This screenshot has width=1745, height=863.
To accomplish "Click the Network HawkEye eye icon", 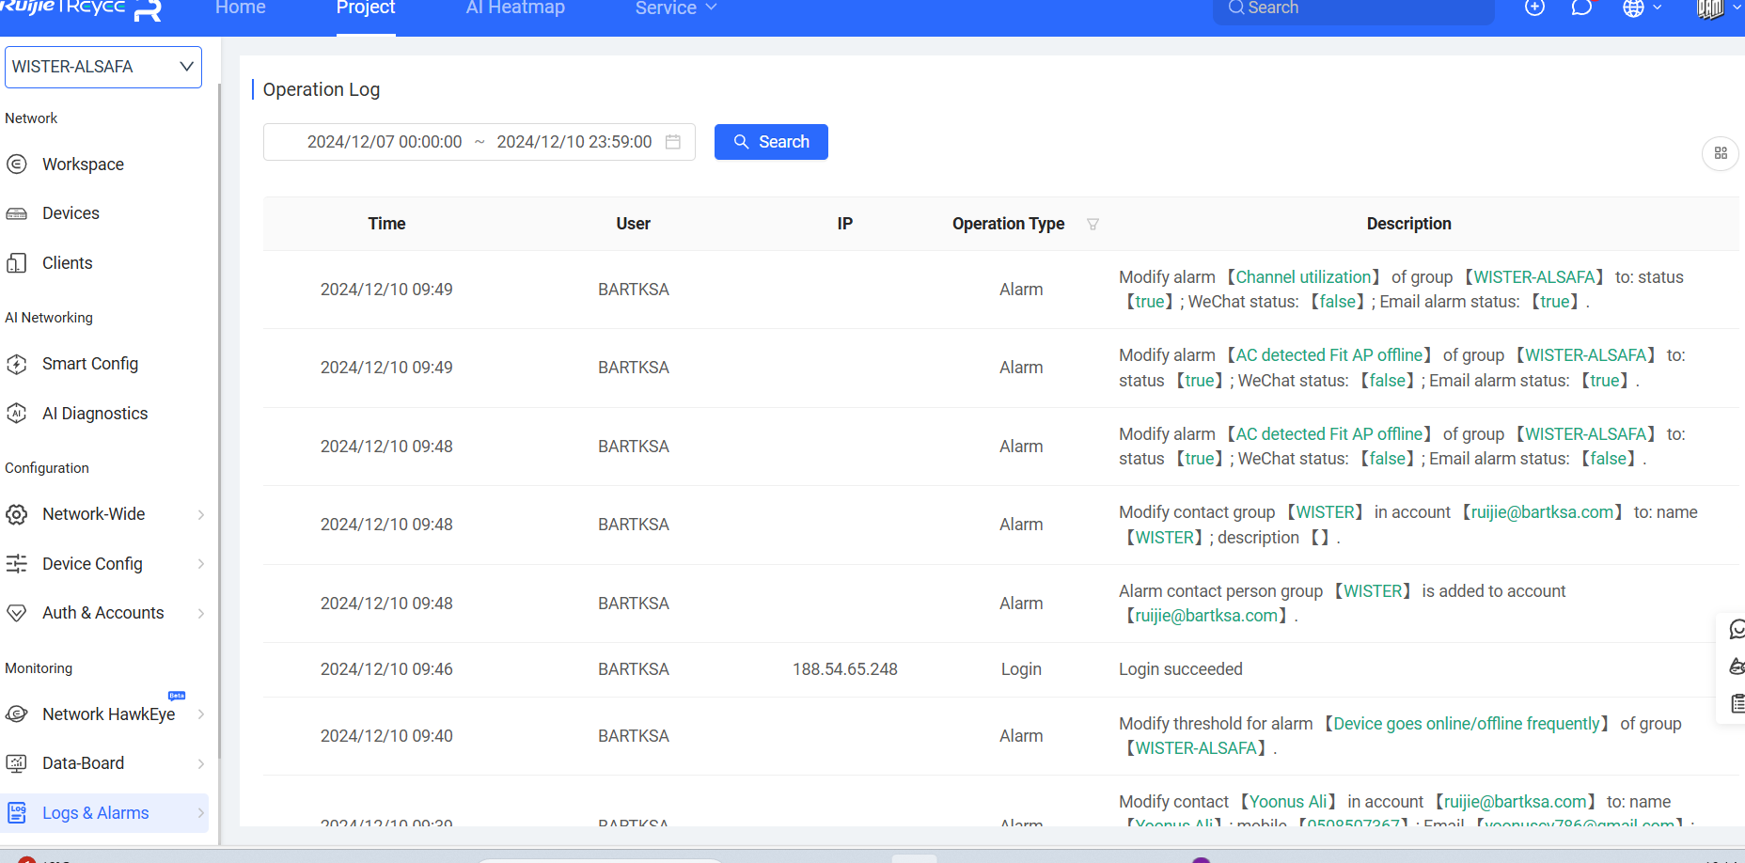I will coord(17,714).
